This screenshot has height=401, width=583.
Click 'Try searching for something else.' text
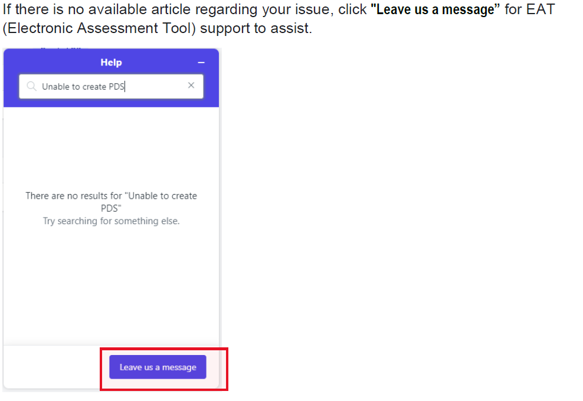point(111,221)
